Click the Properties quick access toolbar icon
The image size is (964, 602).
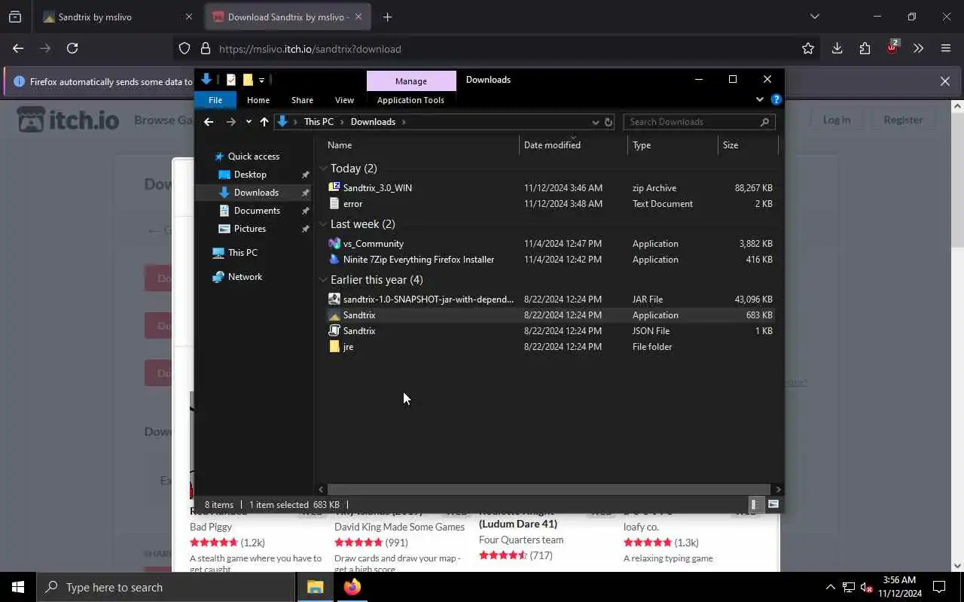pos(230,80)
